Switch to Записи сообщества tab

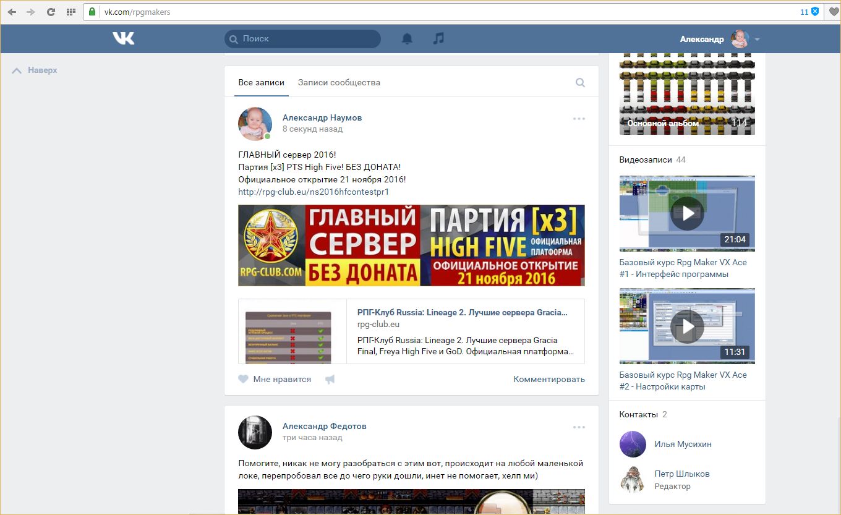339,82
